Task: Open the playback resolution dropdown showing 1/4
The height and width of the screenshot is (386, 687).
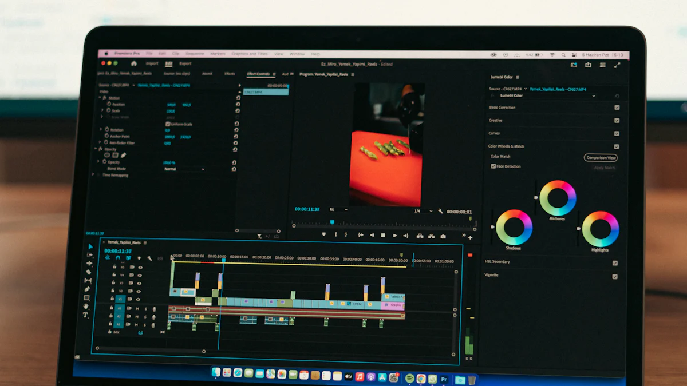Action: tap(423, 212)
